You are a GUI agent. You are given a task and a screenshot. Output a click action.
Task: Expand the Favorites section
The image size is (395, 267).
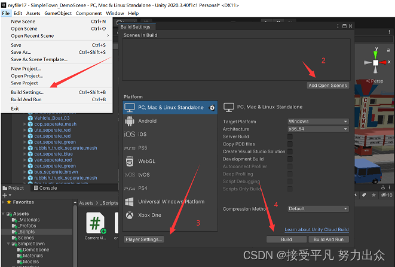point(3,202)
